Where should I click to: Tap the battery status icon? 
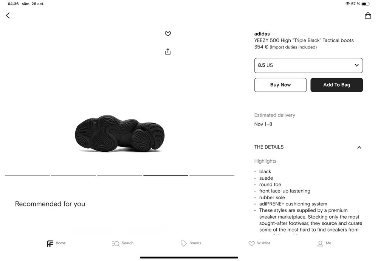pos(366,4)
